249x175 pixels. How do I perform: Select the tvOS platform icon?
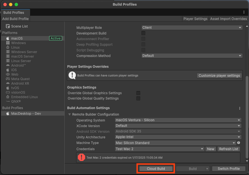point(8,88)
